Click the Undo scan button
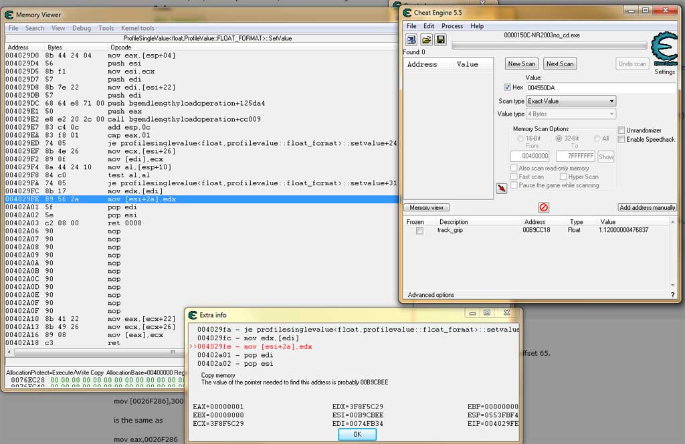Image resolution: width=685 pixels, height=444 pixels. (632, 64)
